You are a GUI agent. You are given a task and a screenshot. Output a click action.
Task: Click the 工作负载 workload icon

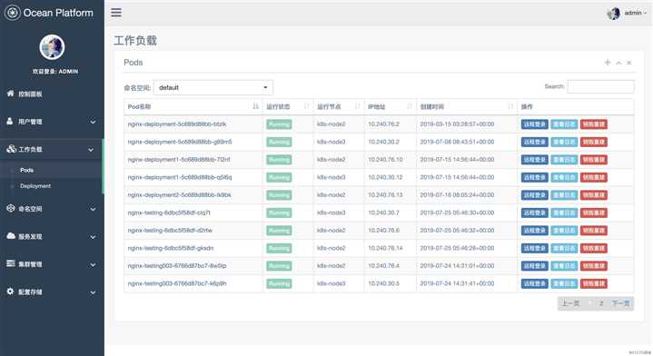pyautogui.click(x=11, y=149)
